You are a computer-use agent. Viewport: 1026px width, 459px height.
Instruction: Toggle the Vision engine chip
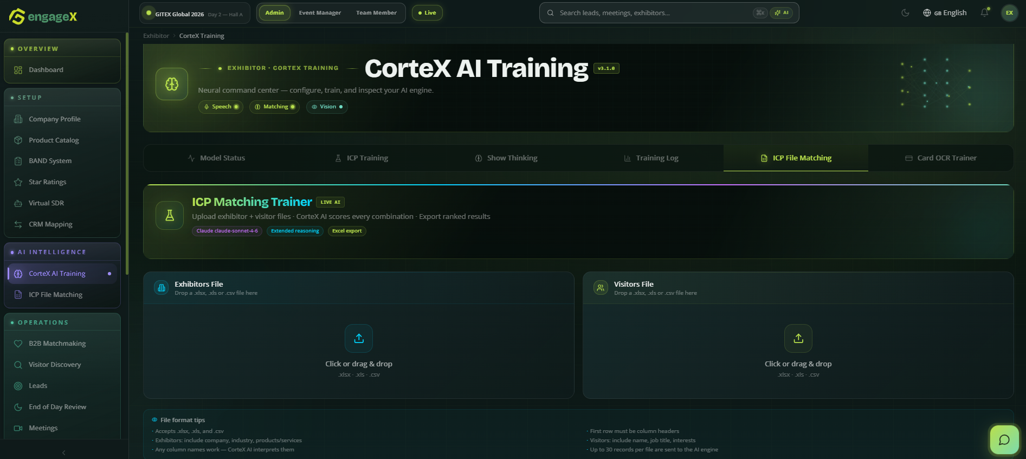click(327, 107)
